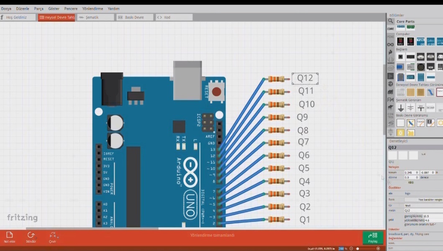Open the Düzenle menu
The height and width of the screenshot is (251, 443).
point(23,8)
